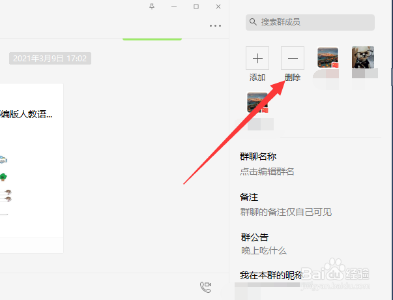This screenshot has width=393, height=300.
Task: Click the 我在本群的昵称 label
Action: coord(271,275)
